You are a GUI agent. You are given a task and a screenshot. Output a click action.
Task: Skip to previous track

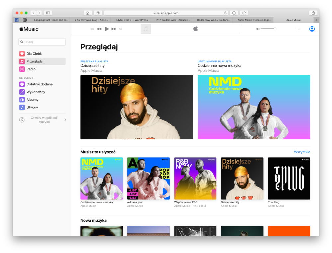point(99,29)
